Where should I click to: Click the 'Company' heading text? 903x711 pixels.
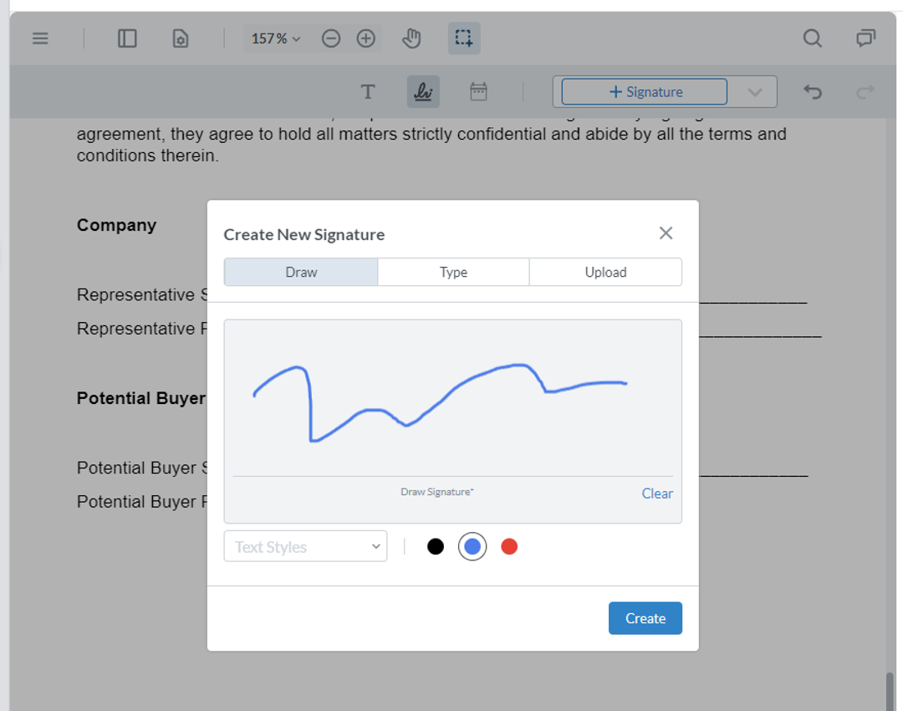116,225
